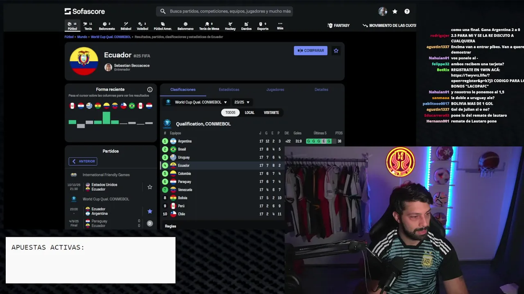Select the Fútbol sport icon
Image resolution: width=524 pixels, height=294 pixels.
pyautogui.click(x=72, y=26)
